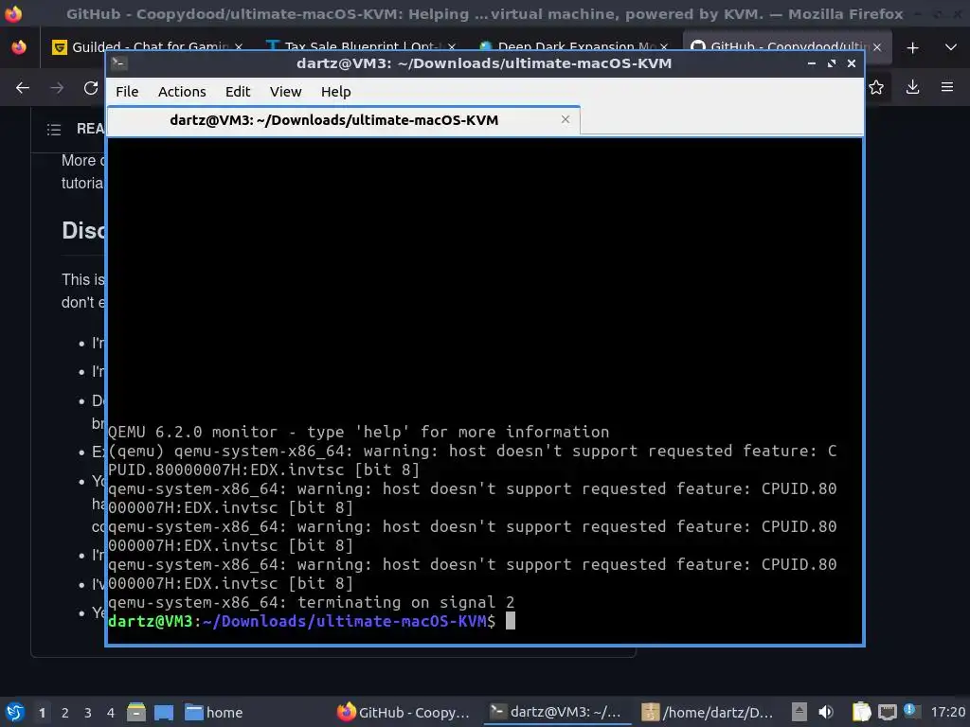
Task: Switch to workspace 4
Action: tap(111, 713)
